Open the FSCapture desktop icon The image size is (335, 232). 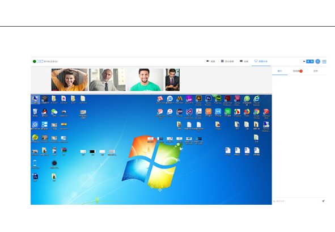pyautogui.click(x=237, y=113)
